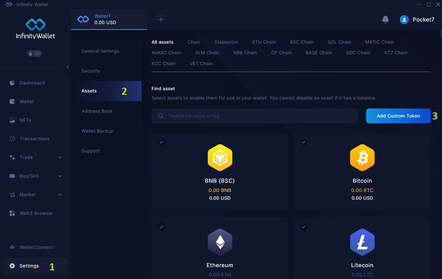442x279 pixels.
Task: Click the Infinity Wallet title bar icon
Action: [9, 4]
